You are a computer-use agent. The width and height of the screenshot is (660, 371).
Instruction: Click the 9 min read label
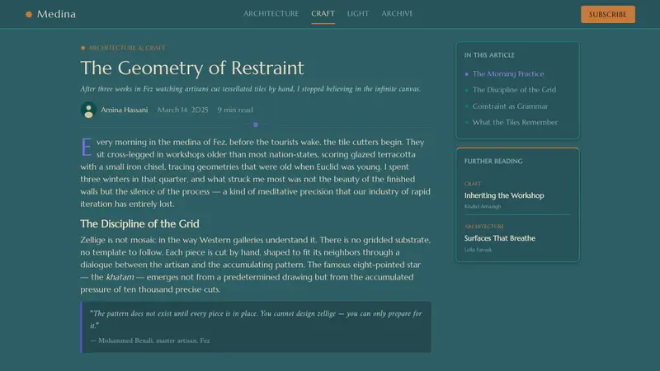click(x=235, y=110)
